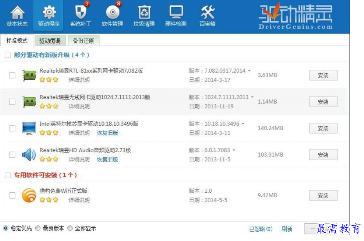This screenshot has width=364, height=241.
Task: Click the Realtek wireless card driver icon
Action: pos(29,102)
